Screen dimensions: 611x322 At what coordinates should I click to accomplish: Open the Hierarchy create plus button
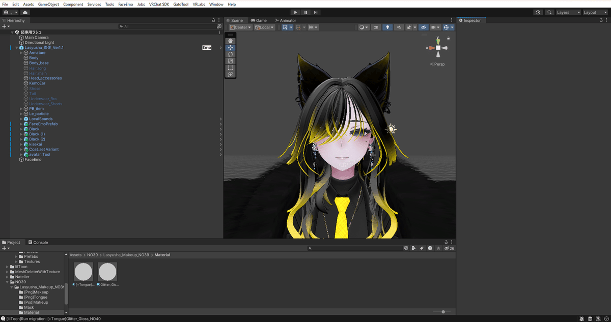[6, 26]
